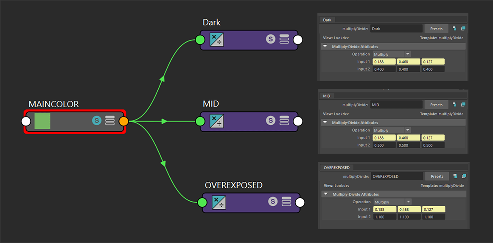
Task: Click the S solo icon on OVEREXPOSED node
Action: (x=273, y=201)
